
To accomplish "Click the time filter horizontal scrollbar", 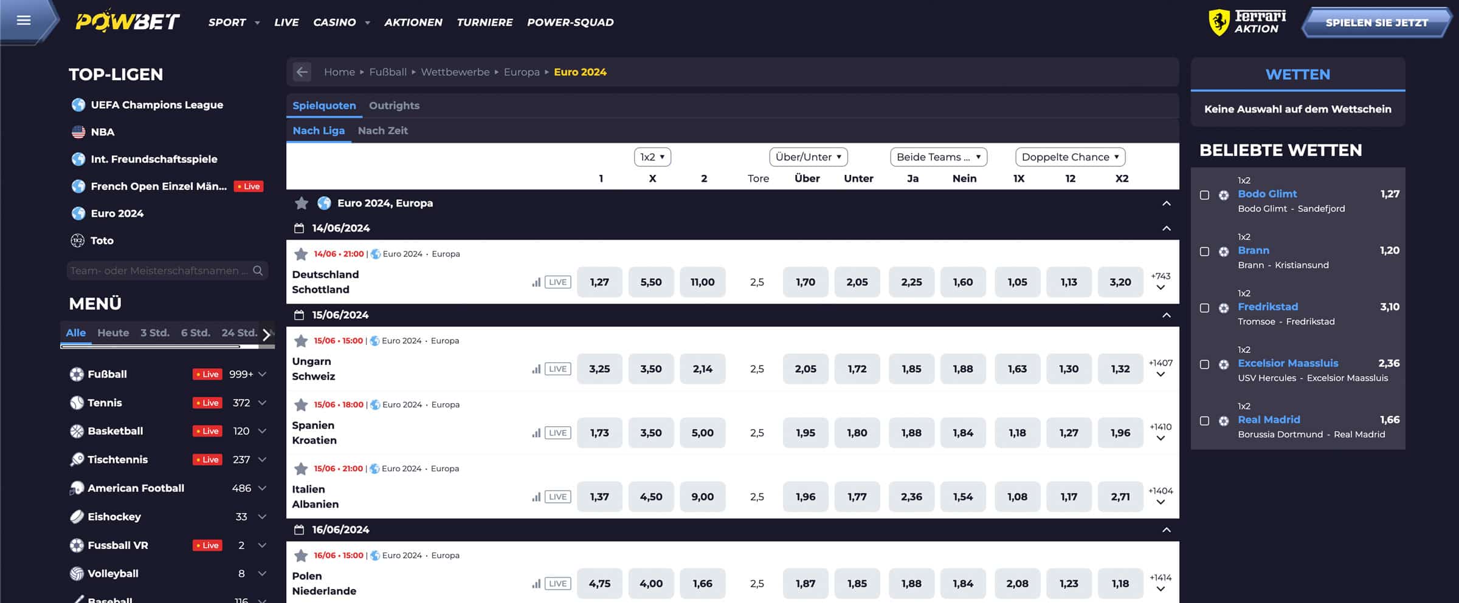I will pos(167,347).
